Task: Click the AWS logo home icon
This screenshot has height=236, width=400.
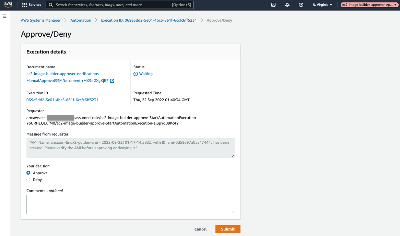Action: [x=8, y=4]
